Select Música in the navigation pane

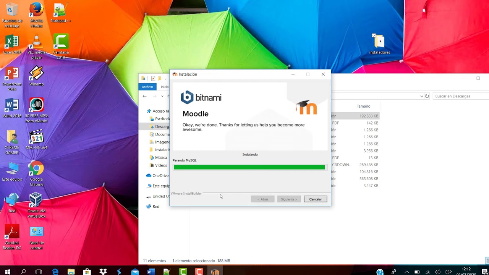click(x=158, y=157)
